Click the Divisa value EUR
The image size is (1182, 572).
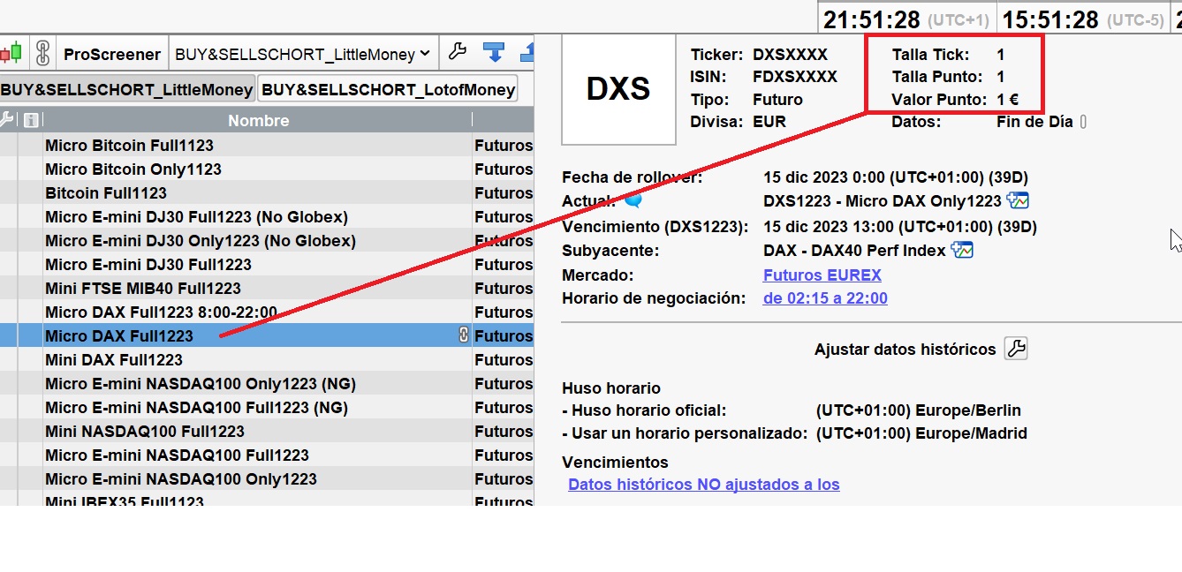click(x=769, y=122)
